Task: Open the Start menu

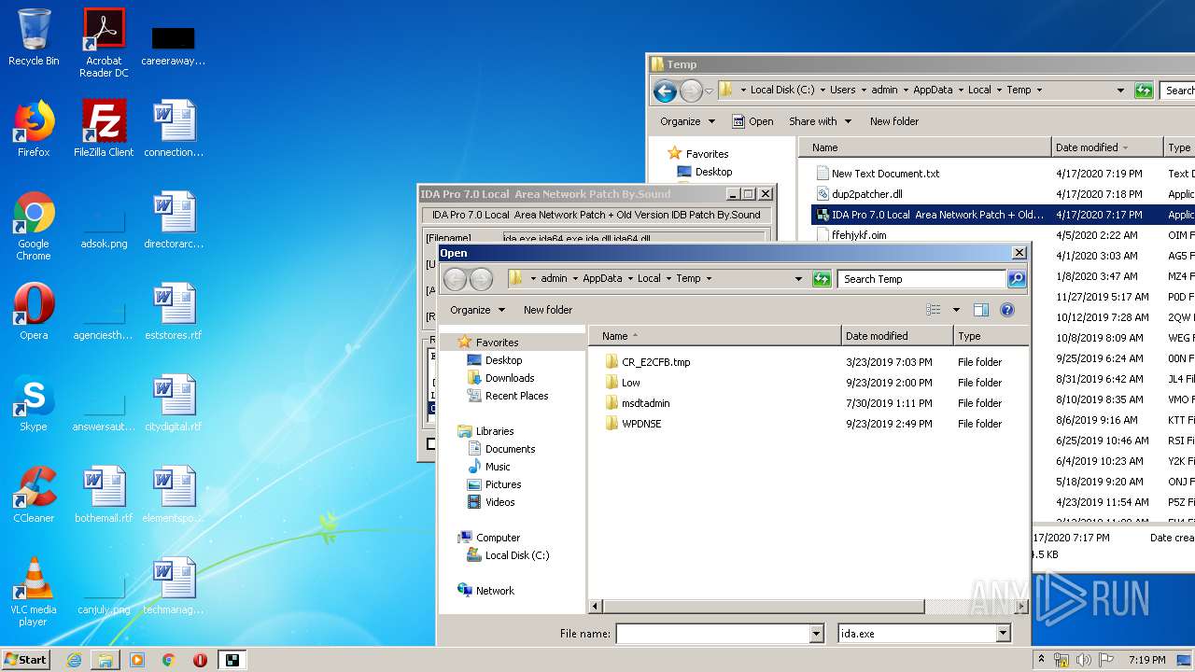Action: (26, 660)
